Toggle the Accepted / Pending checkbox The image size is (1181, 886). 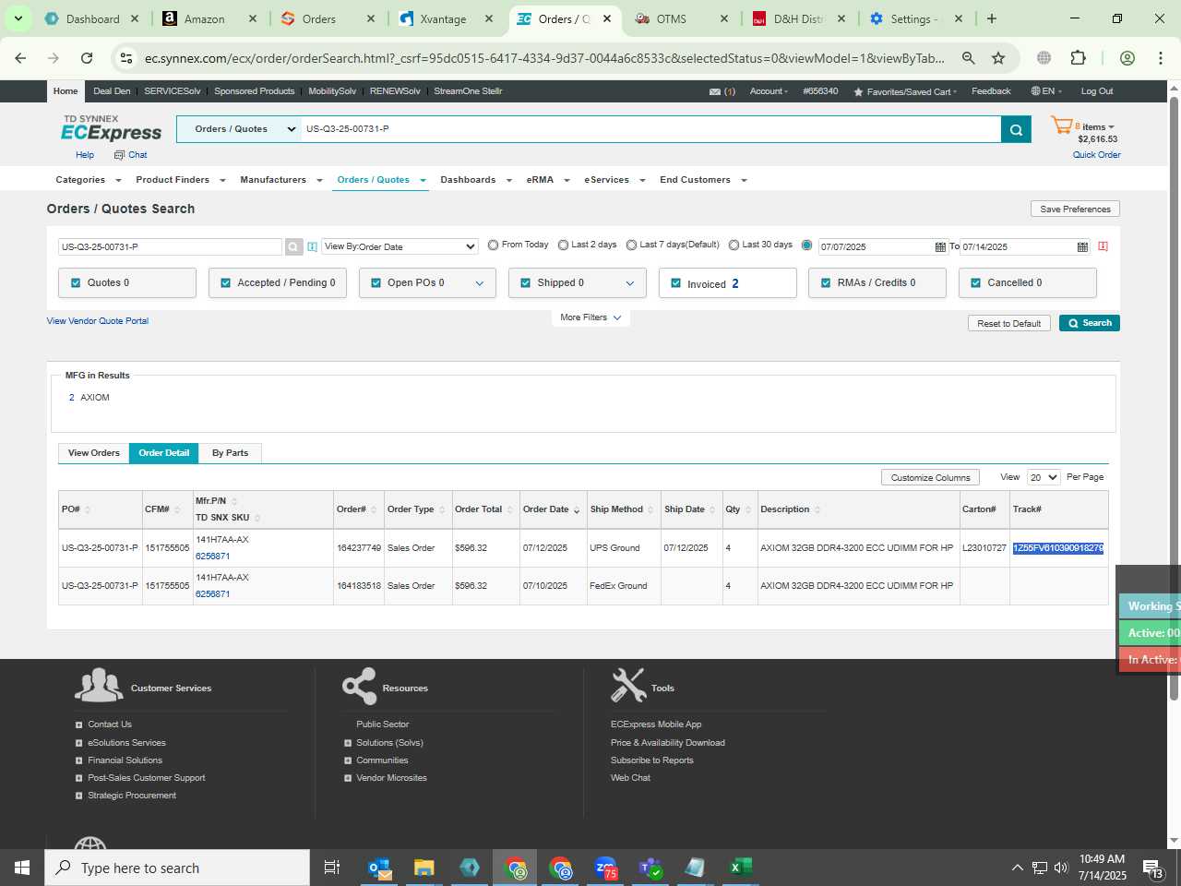[x=226, y=283]
